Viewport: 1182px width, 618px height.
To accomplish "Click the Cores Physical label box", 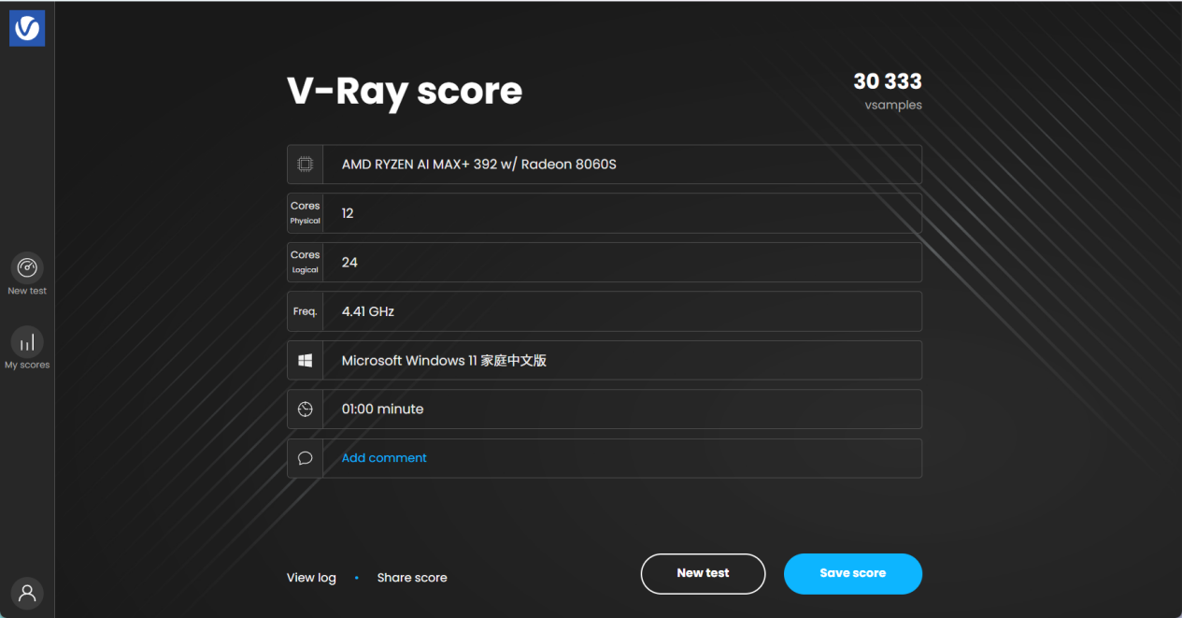I will [x=305, y=213].
